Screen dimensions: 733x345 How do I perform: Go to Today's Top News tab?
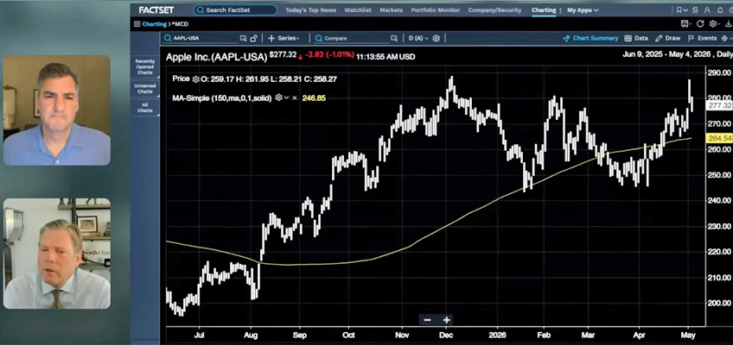tap(310, 9)
